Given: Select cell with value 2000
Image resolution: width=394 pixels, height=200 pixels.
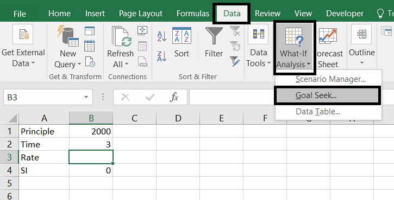Looking at the screenshot, I should (91, 131).
